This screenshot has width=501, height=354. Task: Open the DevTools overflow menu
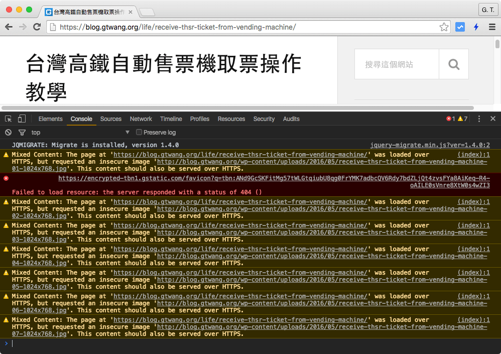click(x=479, y=119)
